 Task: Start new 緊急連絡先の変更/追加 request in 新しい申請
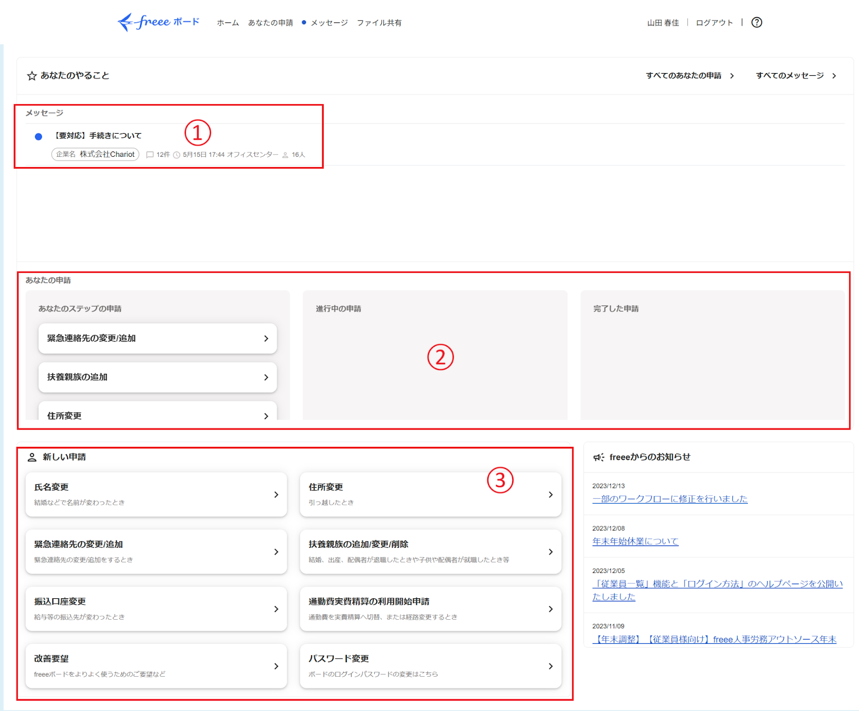click(x=156, y=552)
